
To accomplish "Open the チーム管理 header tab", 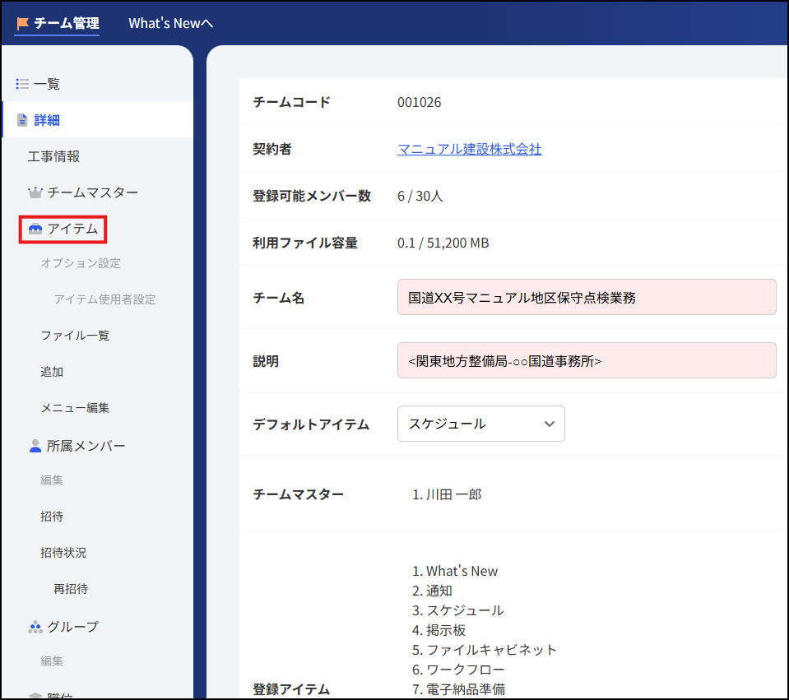I will click(x=58, y=23).
